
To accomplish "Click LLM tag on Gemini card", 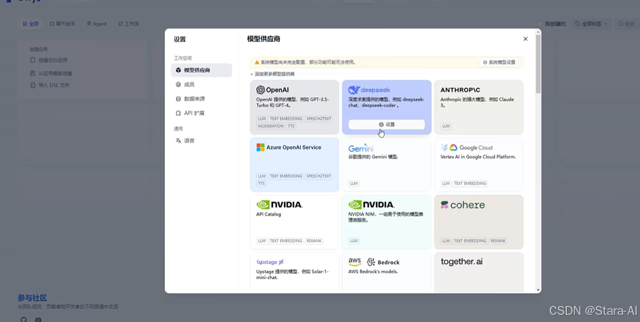I will (354, 184).
